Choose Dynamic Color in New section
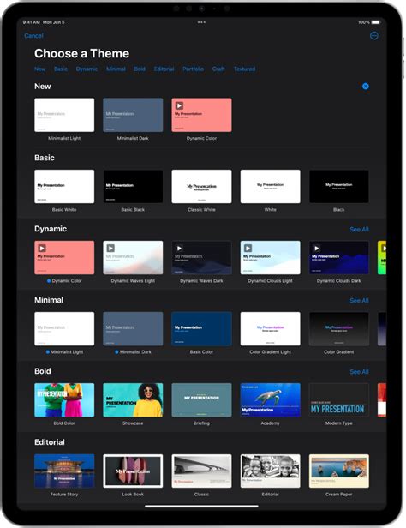This screenshot has width=406, height=528. (201, 115)
